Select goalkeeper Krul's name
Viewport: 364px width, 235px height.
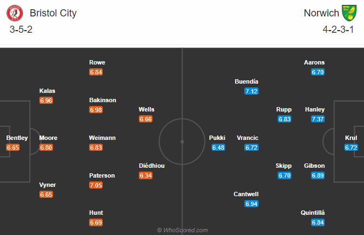click(351, 138)
